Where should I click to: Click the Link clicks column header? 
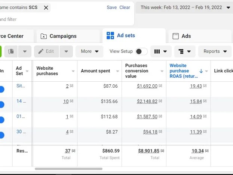(x=223, y=71)
